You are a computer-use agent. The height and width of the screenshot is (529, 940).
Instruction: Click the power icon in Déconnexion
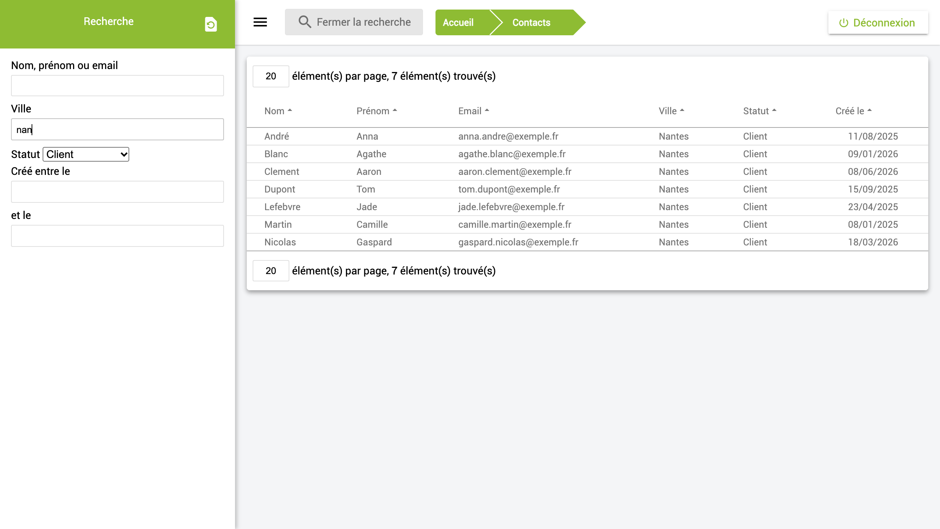click(x=843, y=23)
